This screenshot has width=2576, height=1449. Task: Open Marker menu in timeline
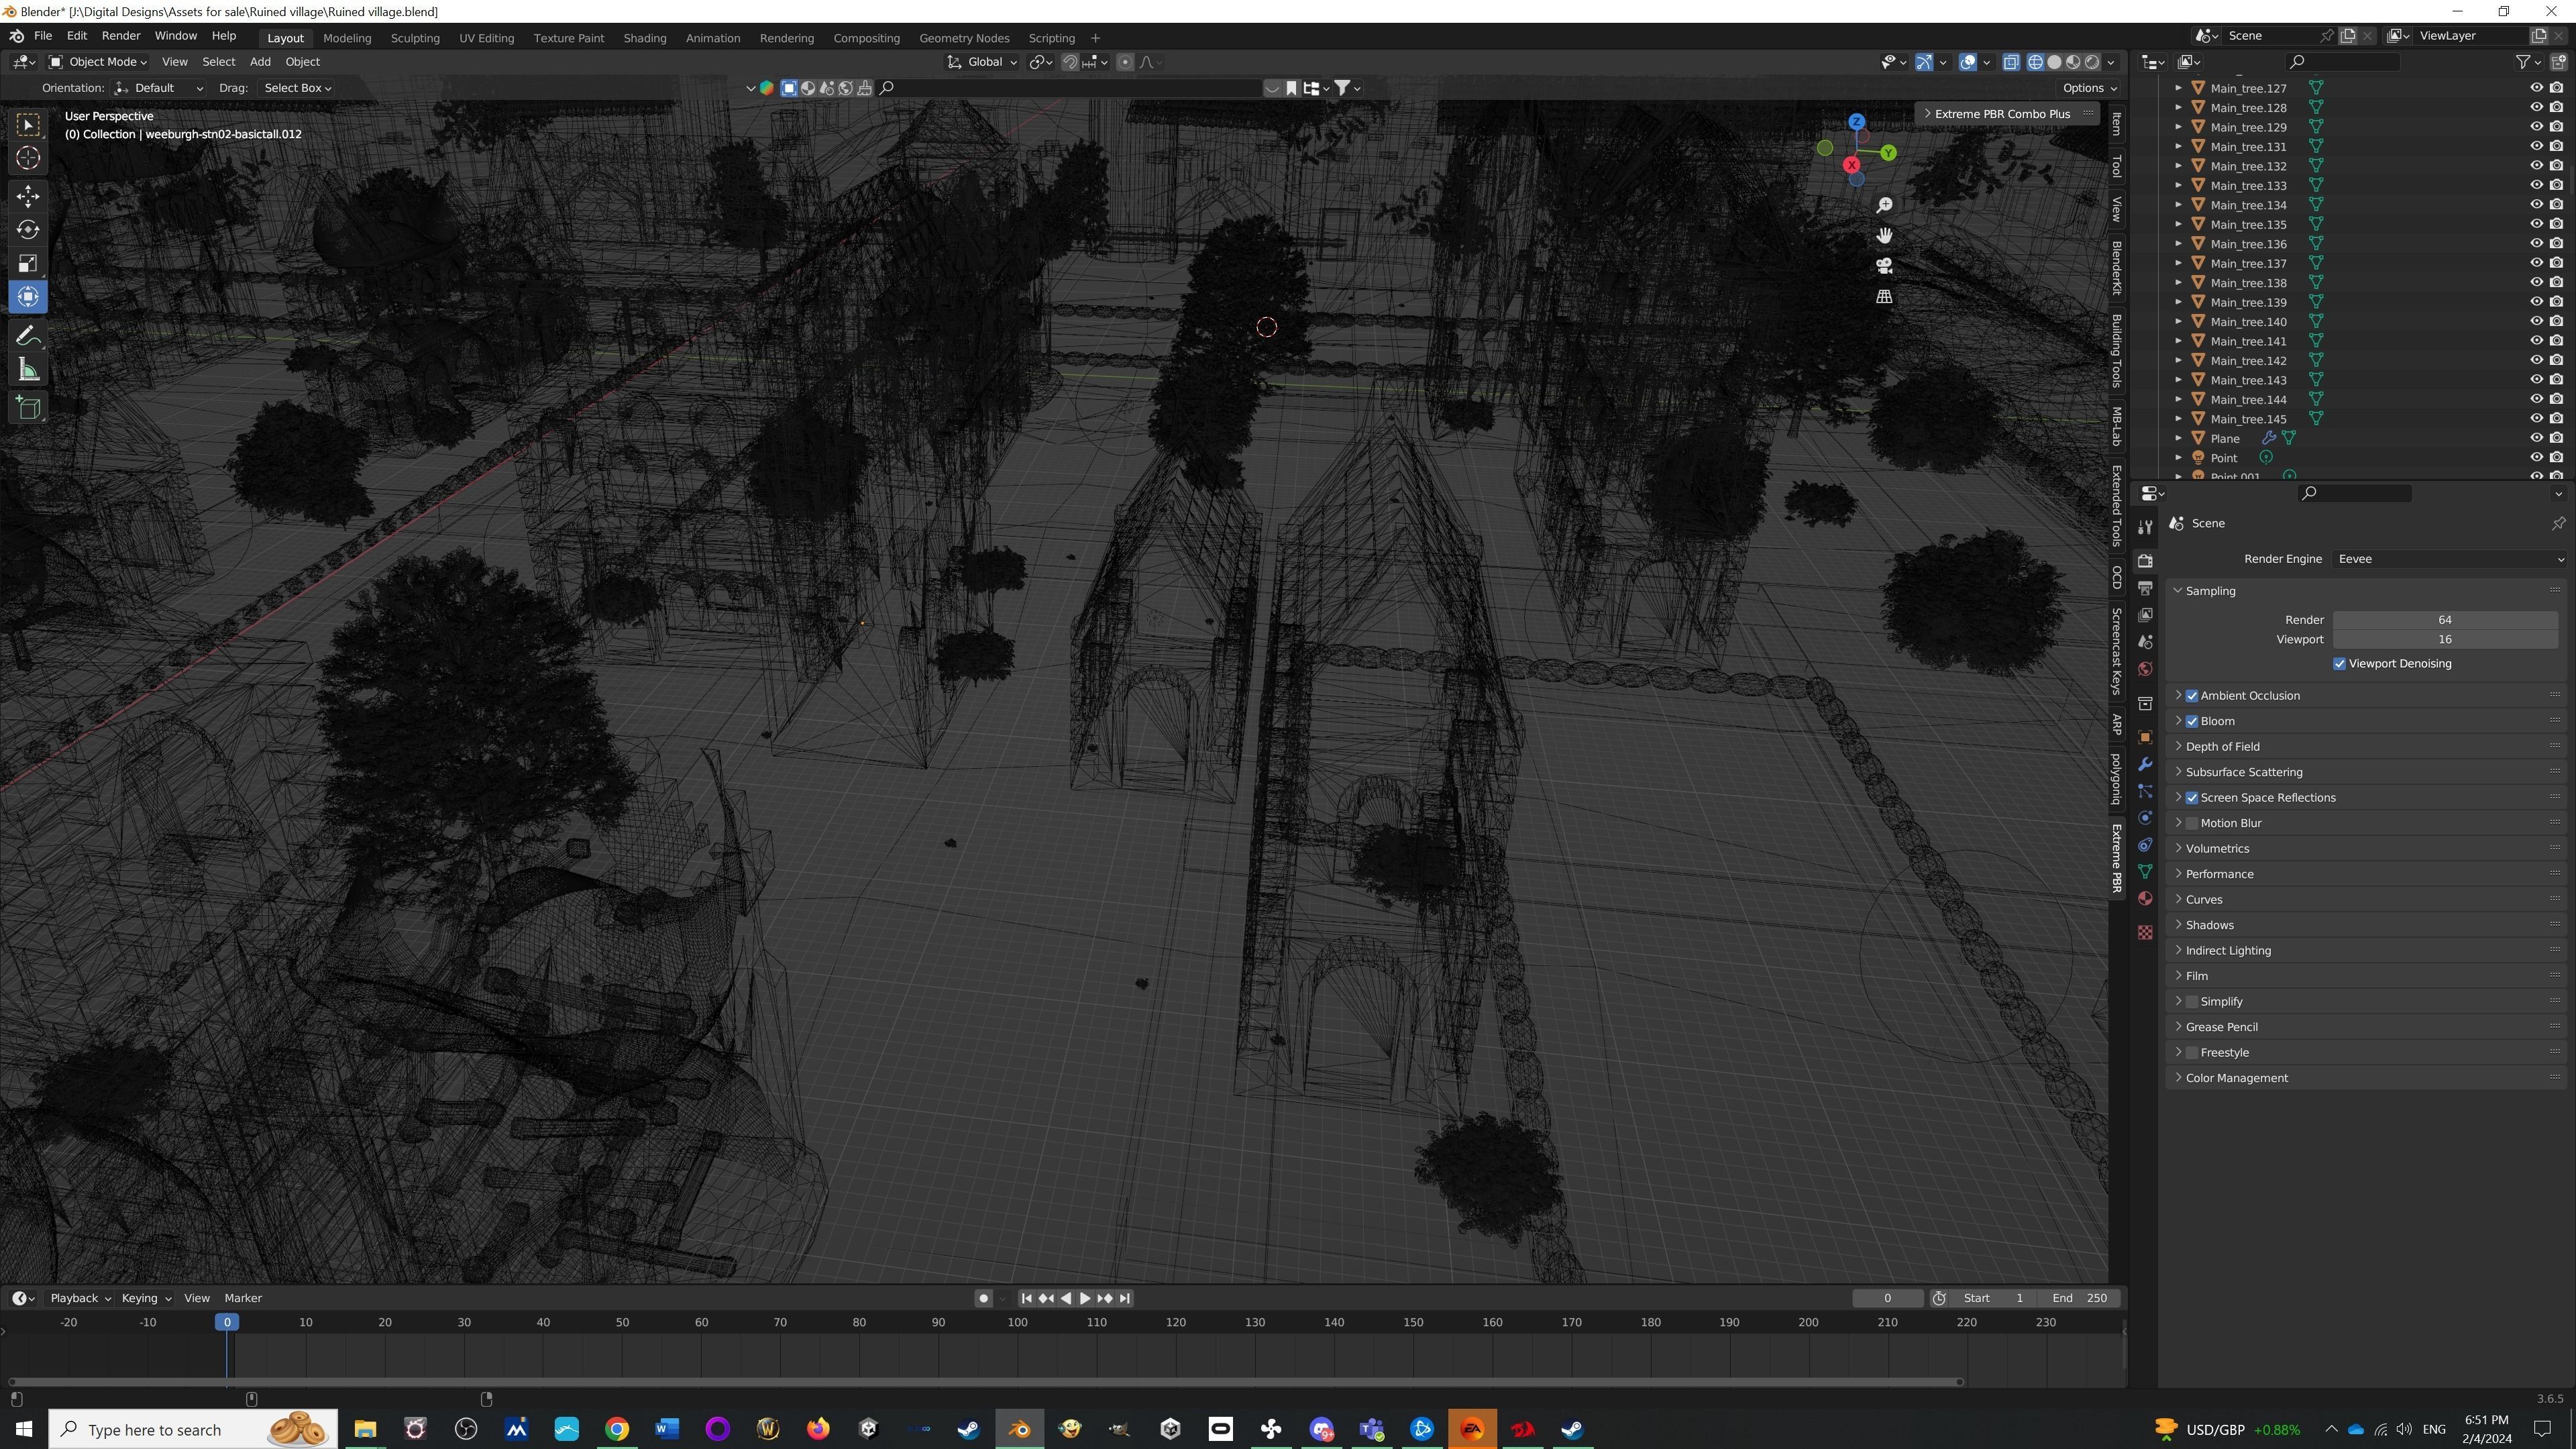243,1298
